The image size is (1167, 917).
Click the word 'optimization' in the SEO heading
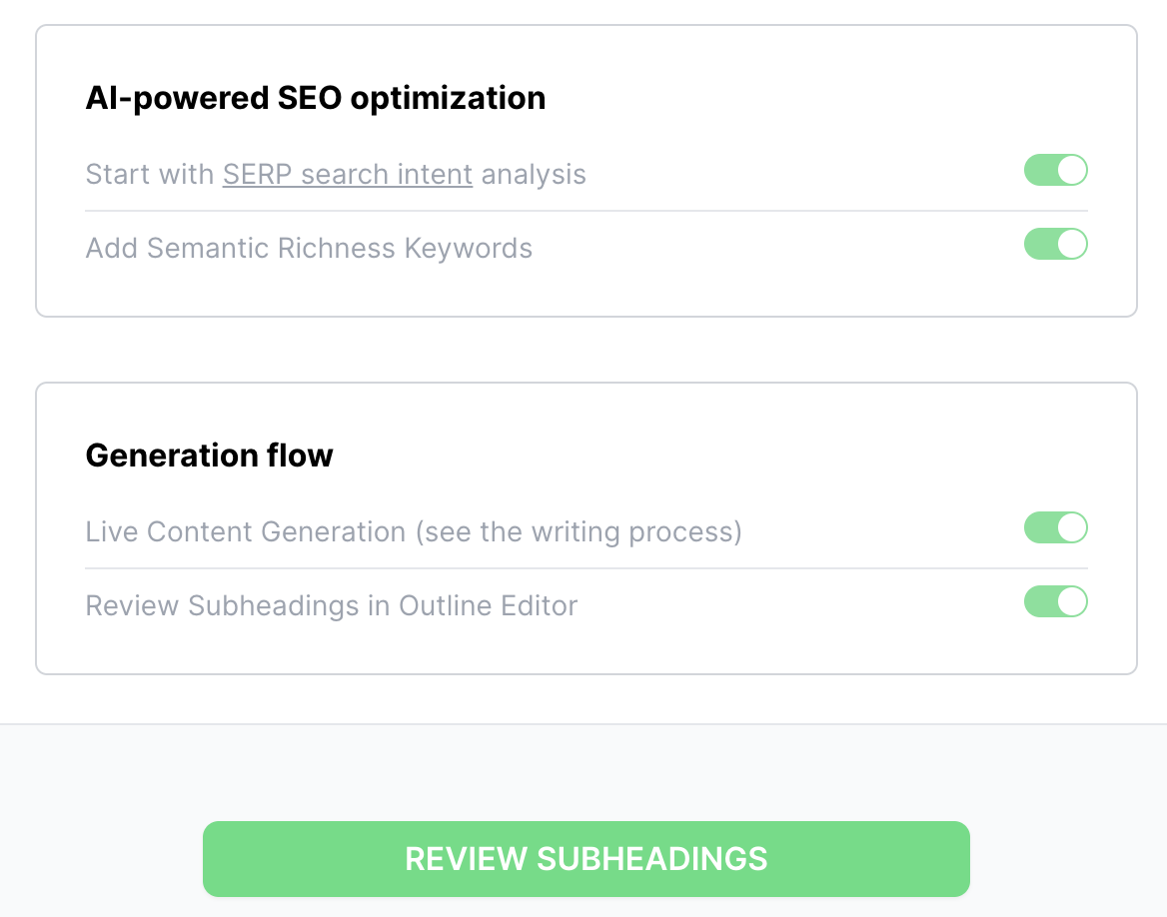point(448,98)
